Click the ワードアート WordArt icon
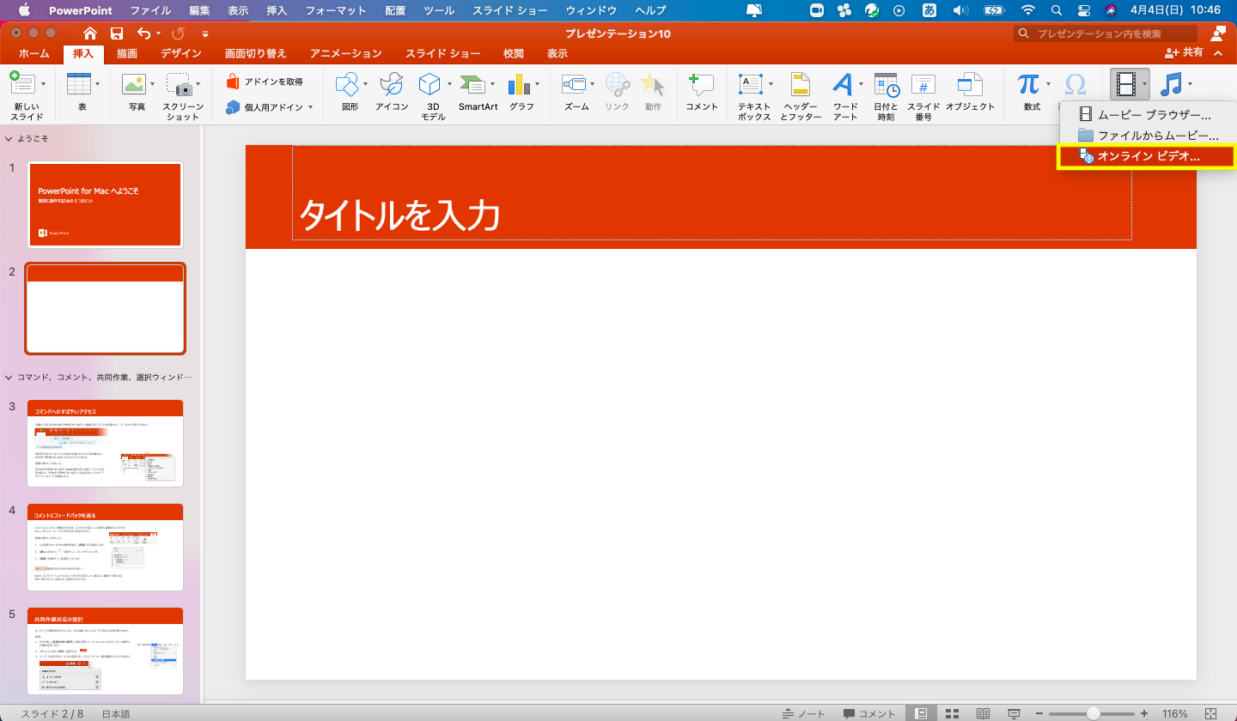Viewport: 1237px width, 721px height. (843, 84)
